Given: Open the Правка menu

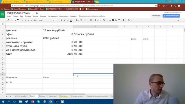Looking at the screenshot, I should 16,16.
